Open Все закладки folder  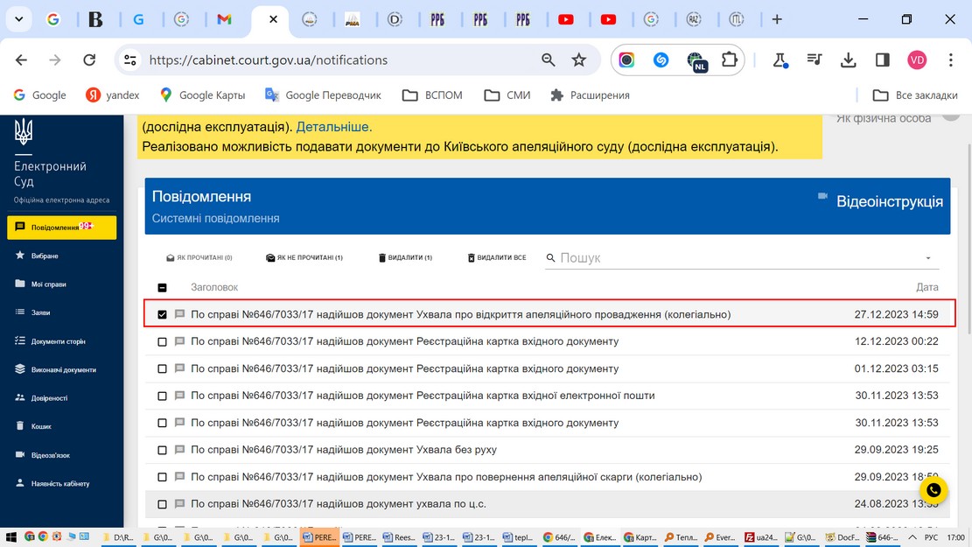tap(915, 95)
